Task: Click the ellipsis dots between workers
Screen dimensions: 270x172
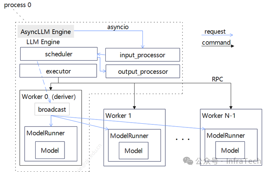Action: pyautogui.click(x=183, y=139)
